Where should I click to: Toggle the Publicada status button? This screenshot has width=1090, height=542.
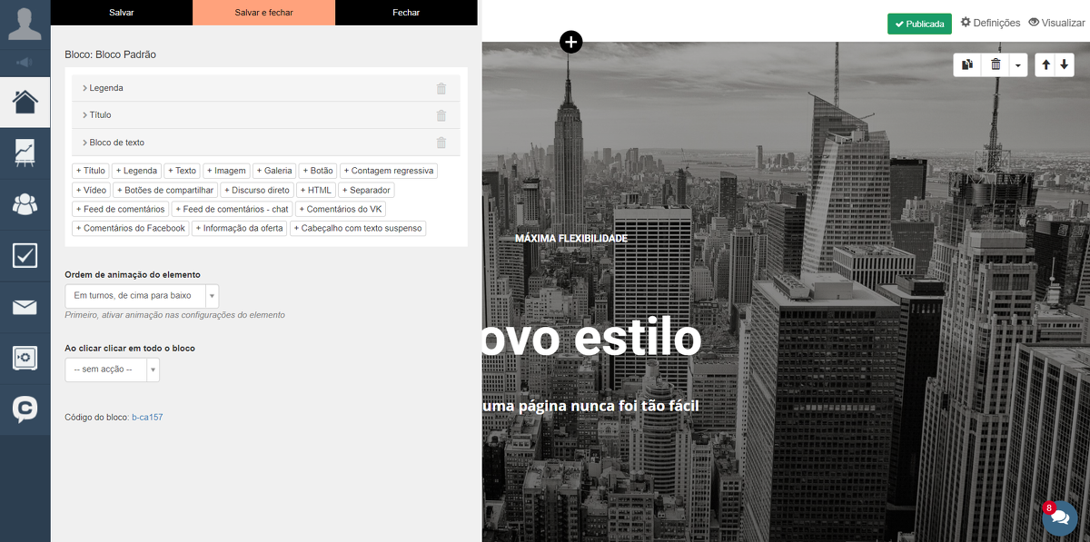pyautogui.click(x=918, y=24)
